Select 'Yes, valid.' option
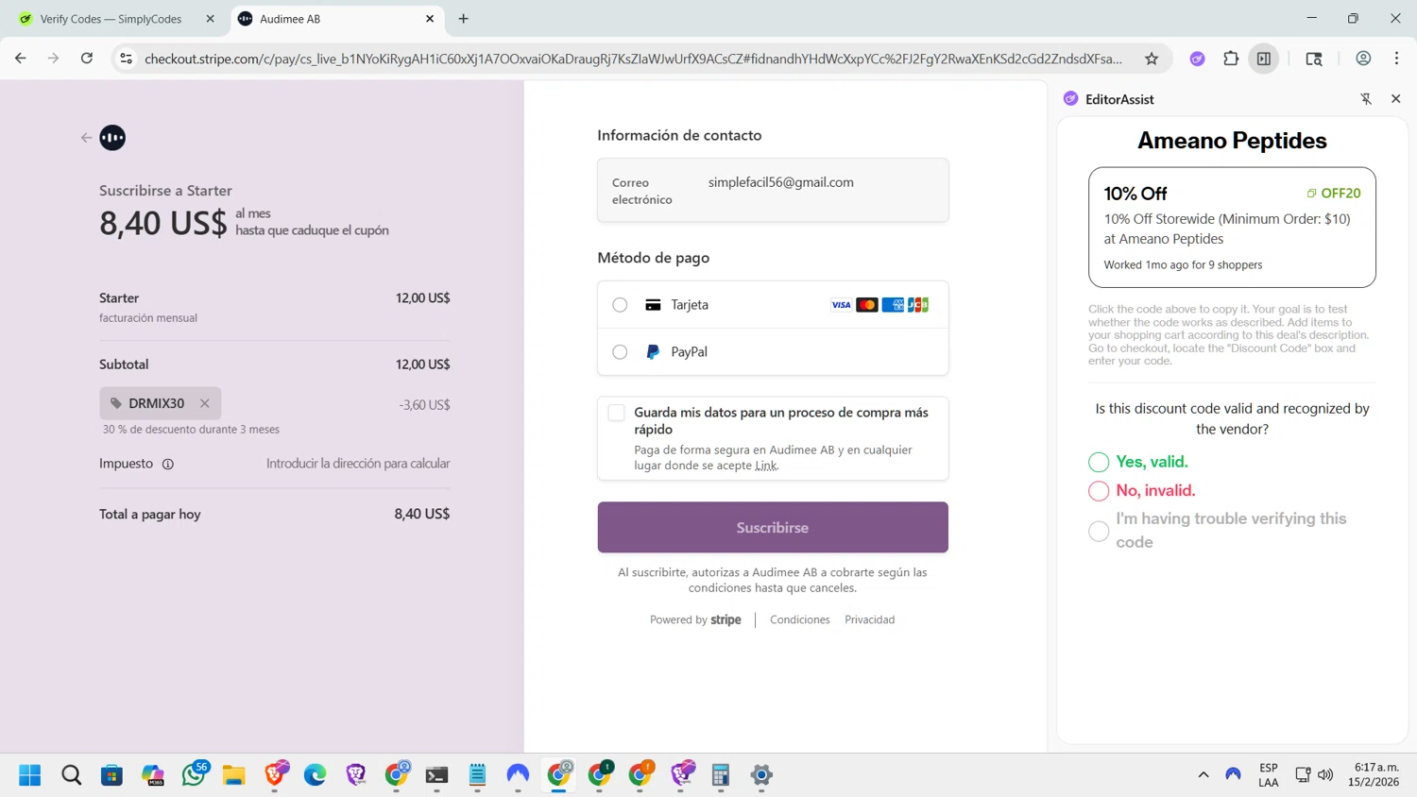 [1099, 462]
